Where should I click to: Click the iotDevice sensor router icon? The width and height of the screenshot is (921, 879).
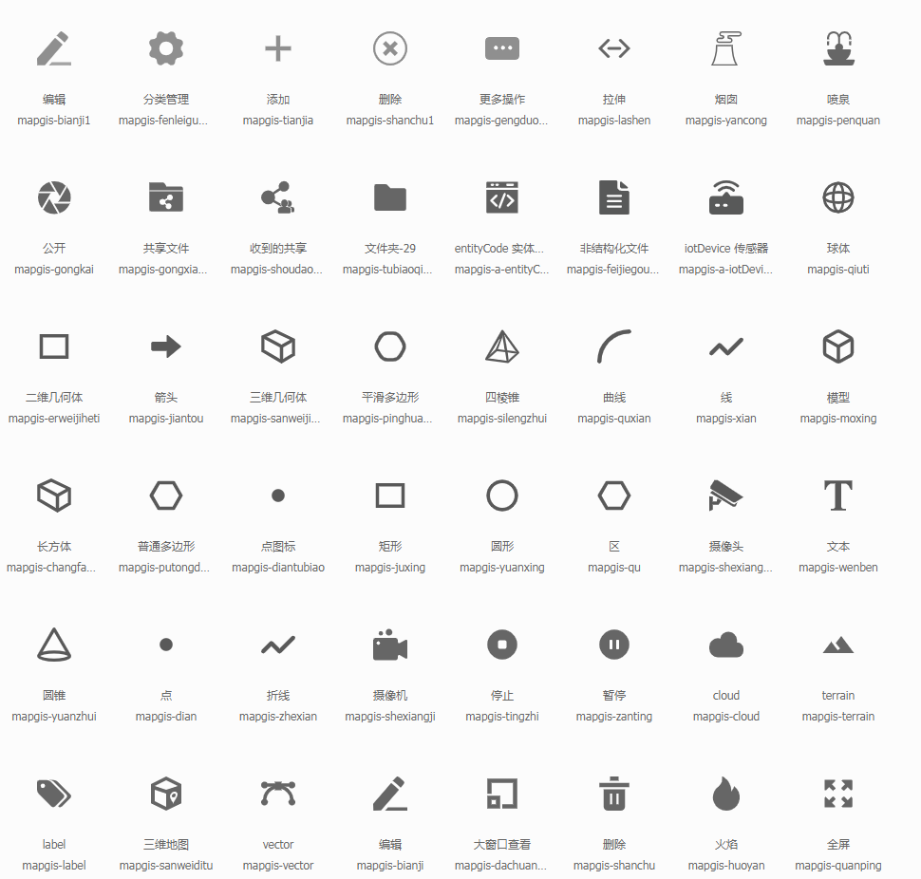pyautogui.click(x=726, y=197)
